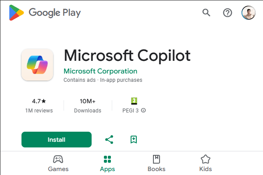Screen dimensions: 263x175
Task: Open the account profile avatar
Action: 249,13
